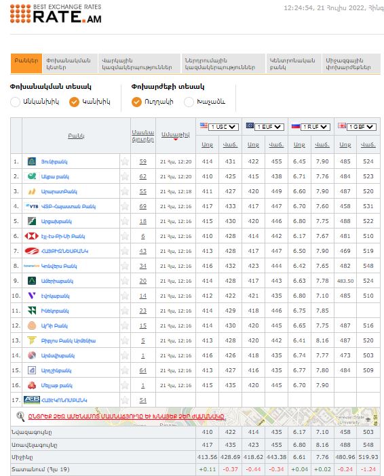Open the Կենտրոնական բանկ tab

coord(294,63)
